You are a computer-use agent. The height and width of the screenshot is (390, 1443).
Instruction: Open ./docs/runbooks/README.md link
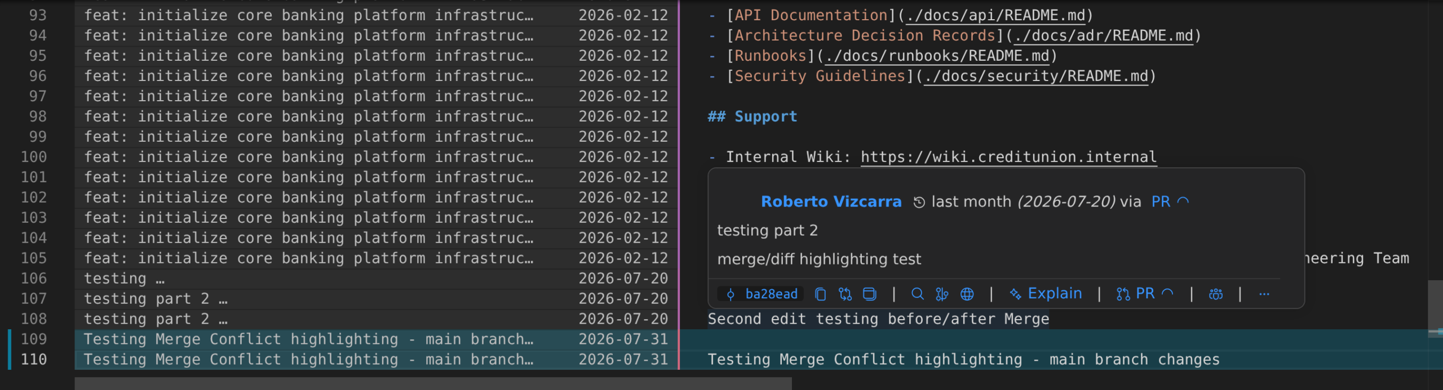(x=937, y=56)
